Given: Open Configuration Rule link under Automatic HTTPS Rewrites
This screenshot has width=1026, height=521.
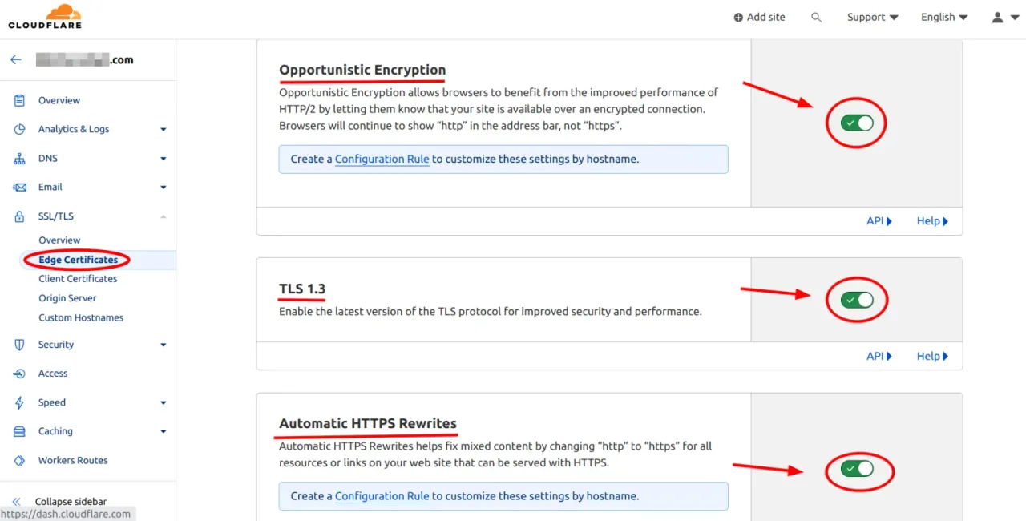Looking at the screenshot, I should point(382,496).
